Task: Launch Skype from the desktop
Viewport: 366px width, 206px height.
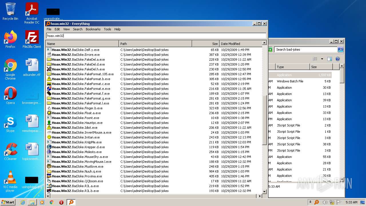Action: click(10, 124)
